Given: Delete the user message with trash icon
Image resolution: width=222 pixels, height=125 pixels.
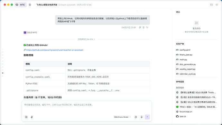Looking at the screenshot, I should pyautogui.click(x=143, y=27).
